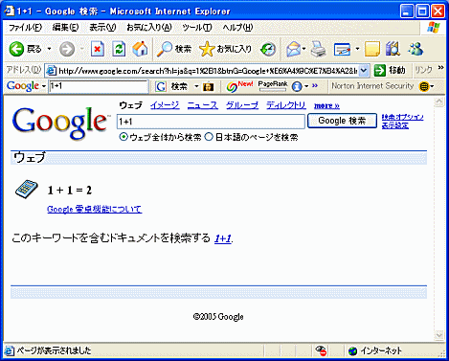This screenshot has width=449, height=361.
Task: Click the Google toolbar search box
Action: coord(99,86)
